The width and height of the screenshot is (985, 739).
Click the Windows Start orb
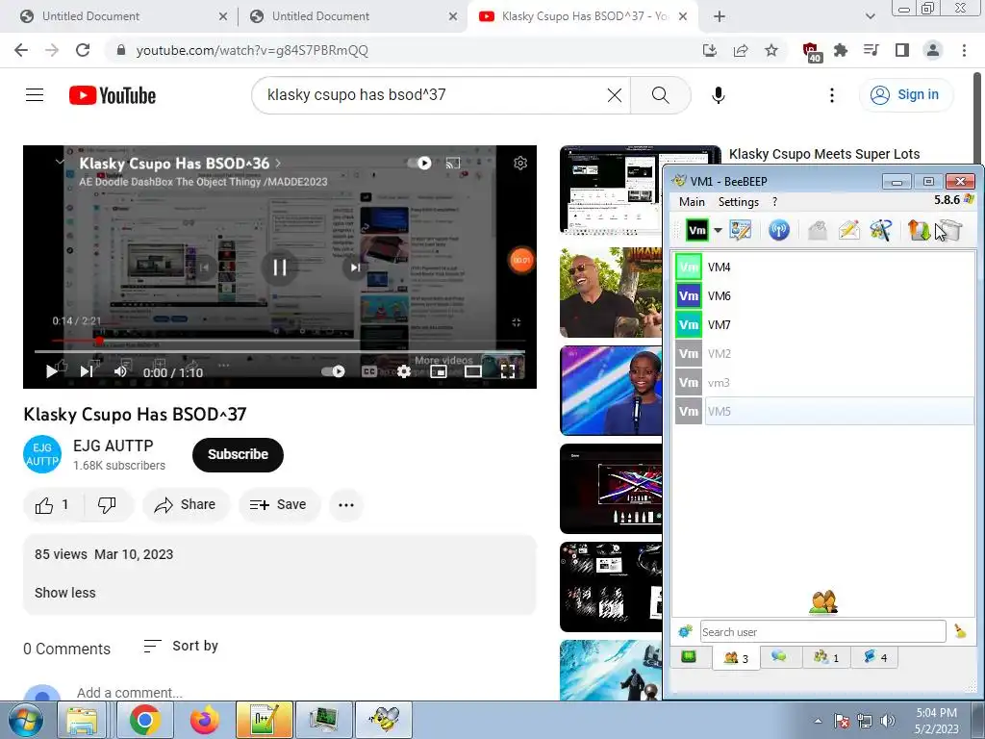click(26, 720)
